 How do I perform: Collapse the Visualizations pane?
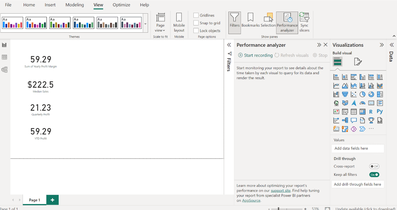382,45
